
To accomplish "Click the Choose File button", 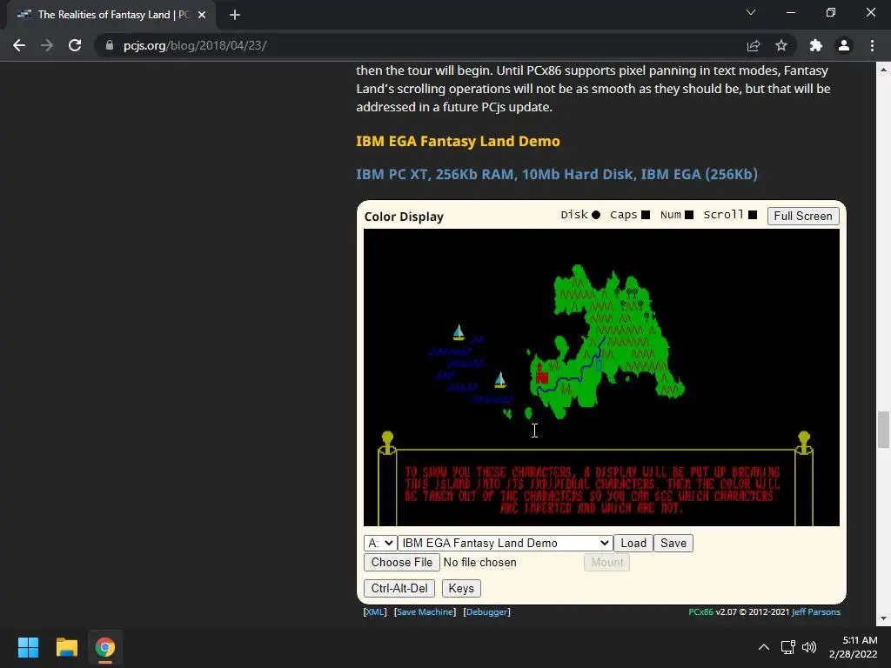I will pyautogui.click(x=402, y=563).
